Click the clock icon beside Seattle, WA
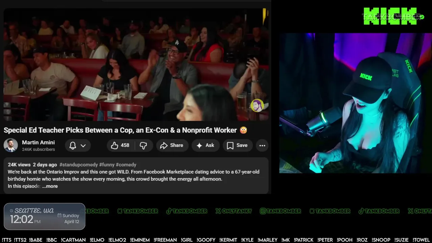 pos(11,211)
